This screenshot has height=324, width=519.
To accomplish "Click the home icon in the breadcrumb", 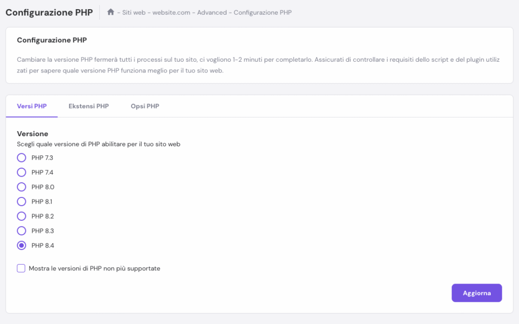I will pos(110,12).
